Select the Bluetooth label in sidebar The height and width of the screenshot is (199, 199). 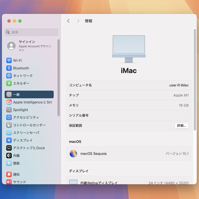coord(21,68)
